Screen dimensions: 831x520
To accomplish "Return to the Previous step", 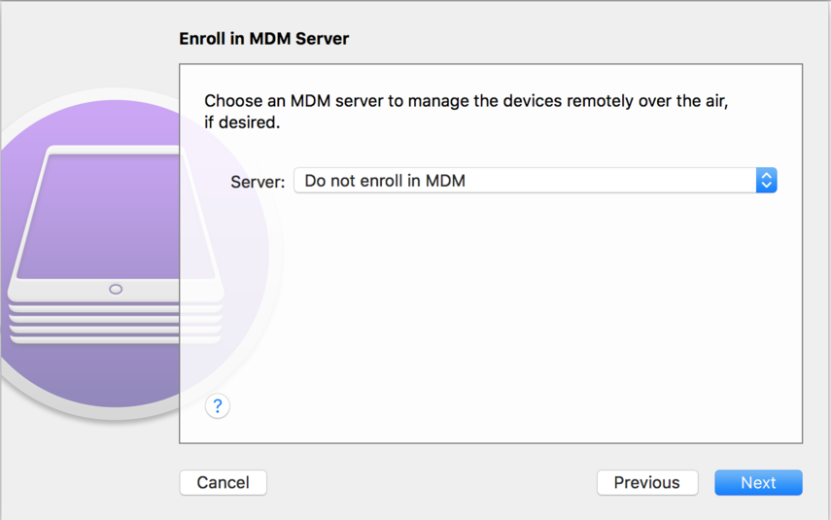I will pos(646,483).
